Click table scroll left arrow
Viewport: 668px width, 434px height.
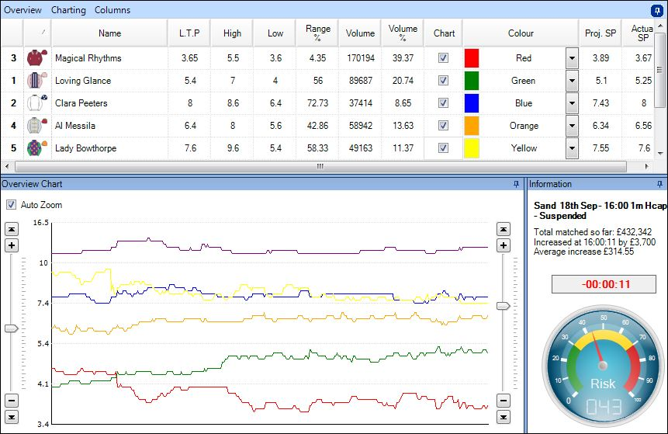click(x=6, y=166)
